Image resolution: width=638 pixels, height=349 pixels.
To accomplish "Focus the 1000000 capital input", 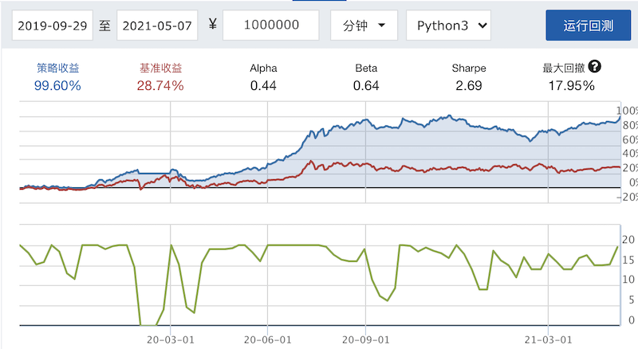I will [271, 25].
